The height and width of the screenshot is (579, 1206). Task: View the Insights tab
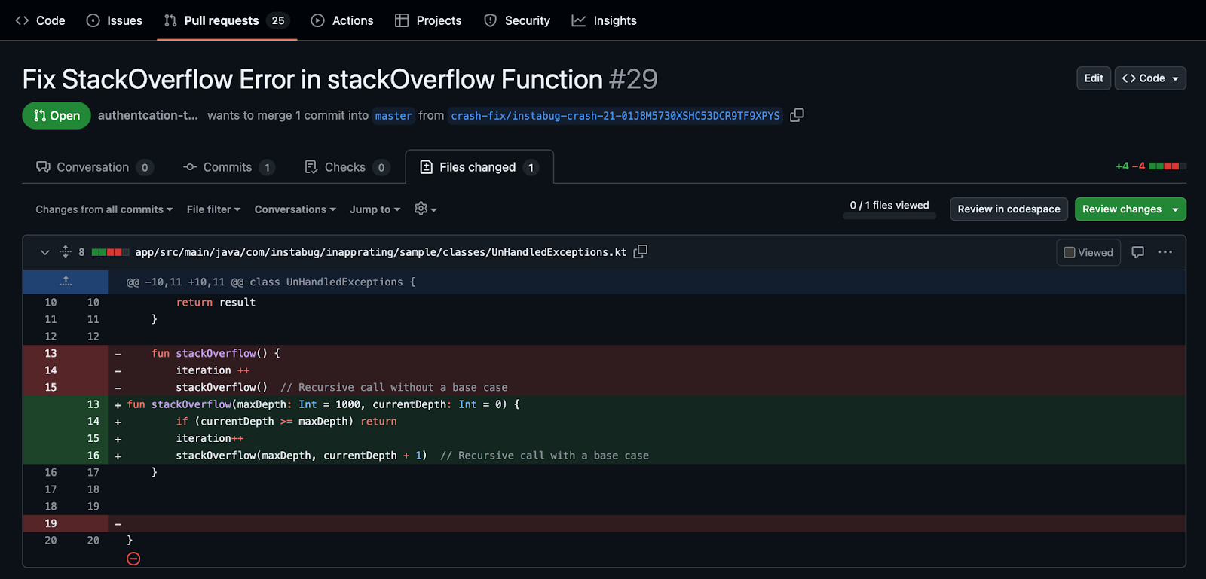point(605,20)
